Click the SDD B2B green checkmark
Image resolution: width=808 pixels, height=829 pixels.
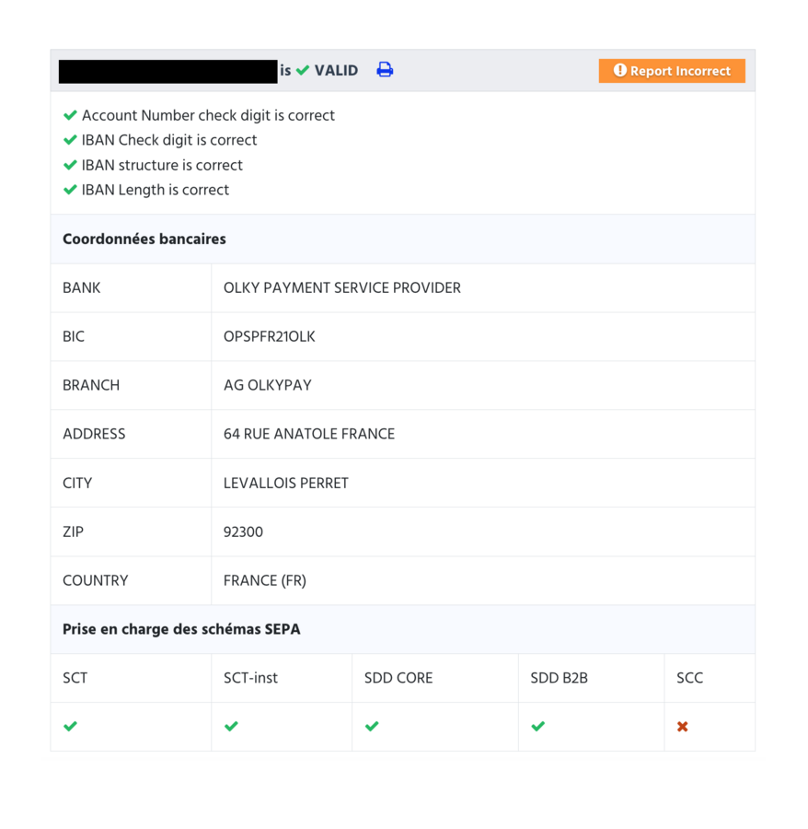coord(537,726)
